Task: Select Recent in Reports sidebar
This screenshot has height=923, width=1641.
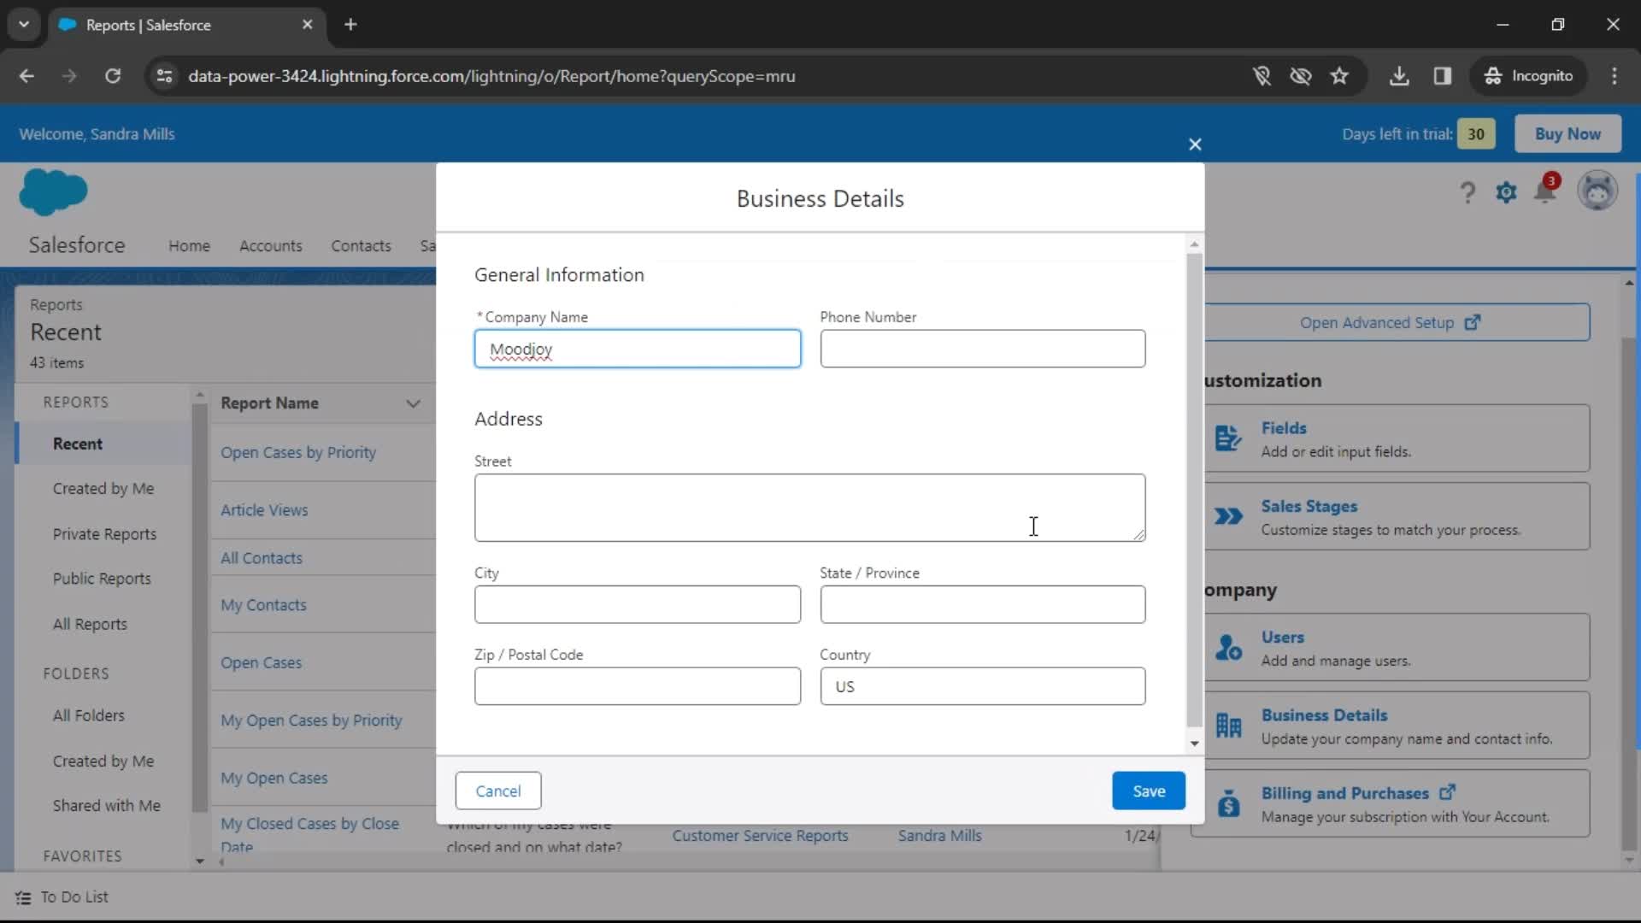Action: tap(103, 444)
